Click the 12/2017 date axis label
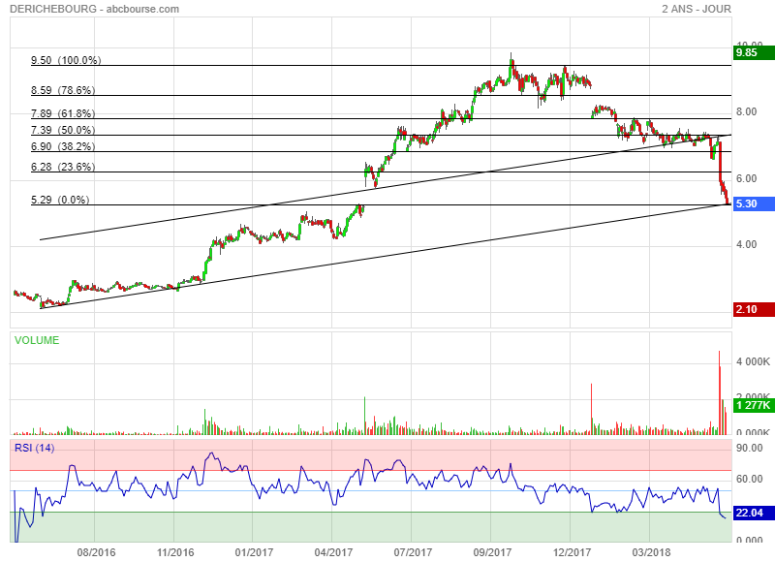This screenshot has width=775, height=562. coord(572,552)
